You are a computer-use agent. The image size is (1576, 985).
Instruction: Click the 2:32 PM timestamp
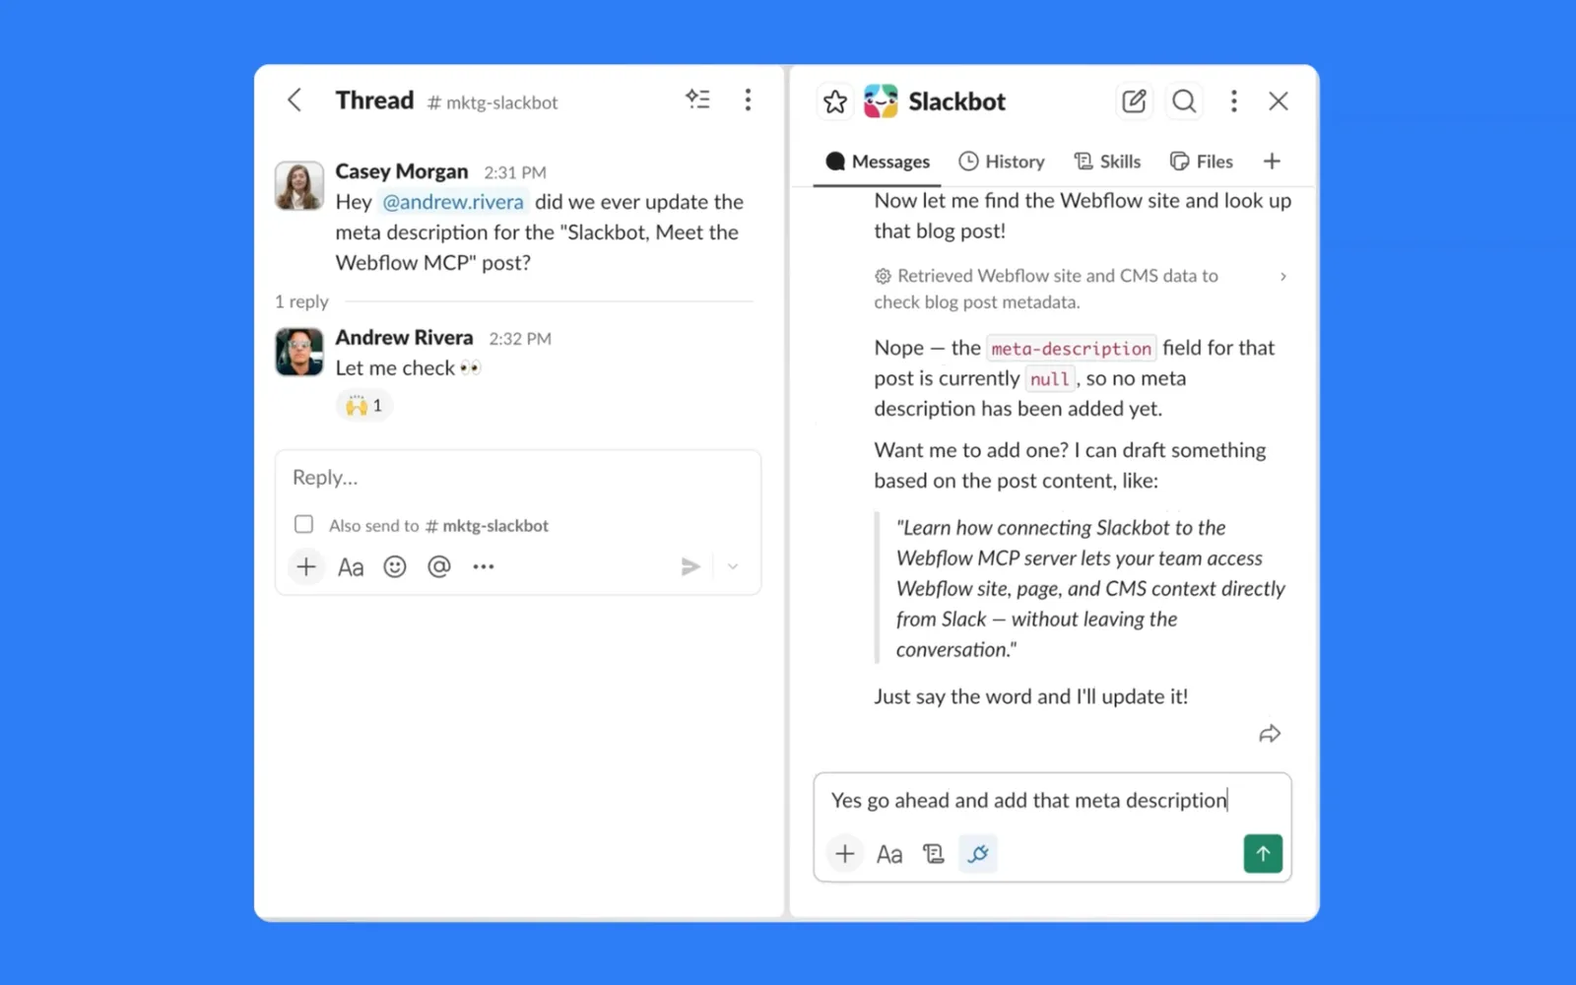520,339
